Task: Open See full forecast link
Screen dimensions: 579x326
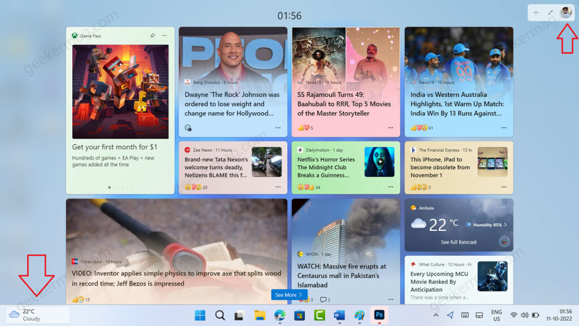Action: (459, 242)
